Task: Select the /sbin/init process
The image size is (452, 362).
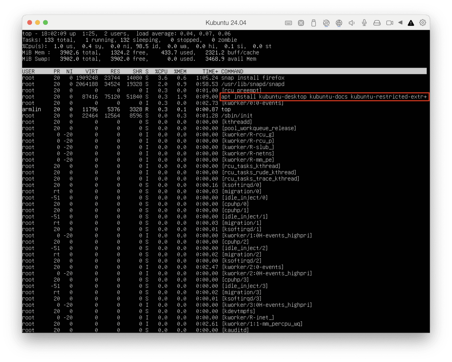Action: pos(237,116)
